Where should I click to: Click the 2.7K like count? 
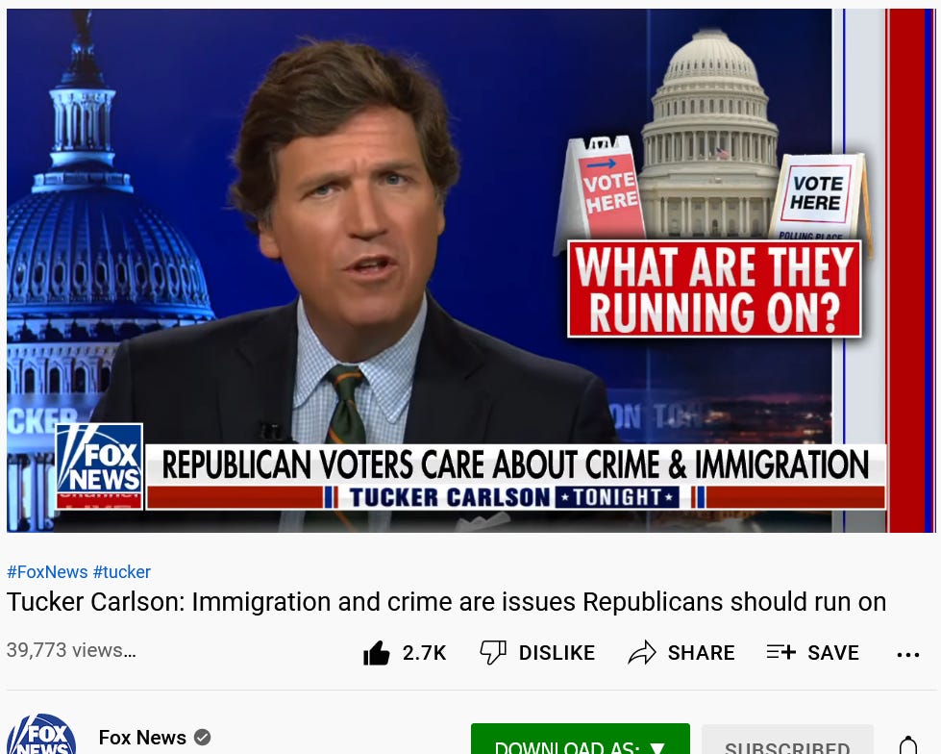pos(424,653)
